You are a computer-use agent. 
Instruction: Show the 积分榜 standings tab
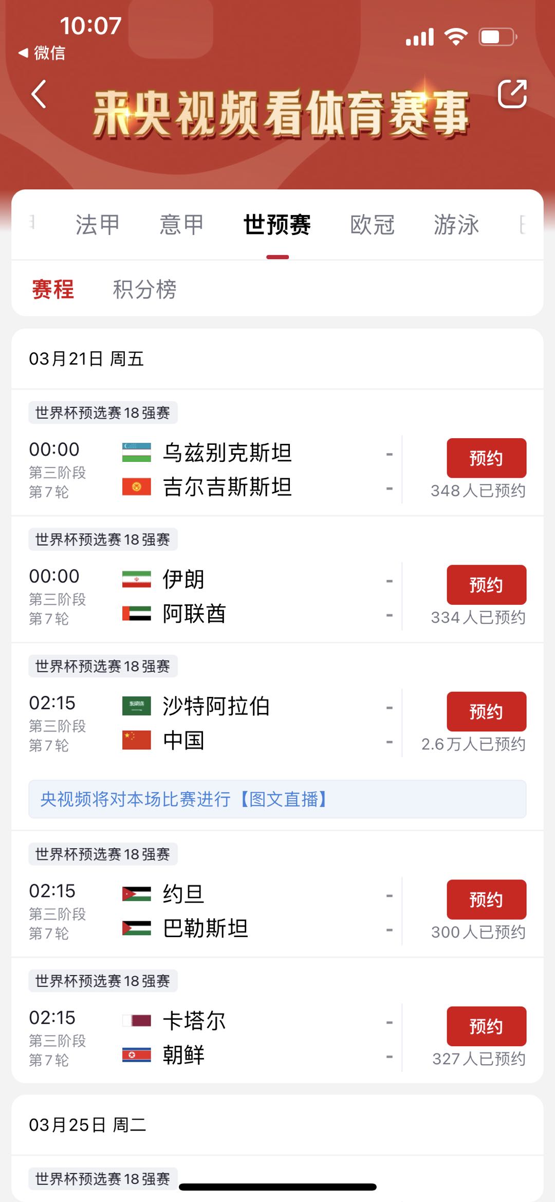pyautogui.click(x=144, y=289)
